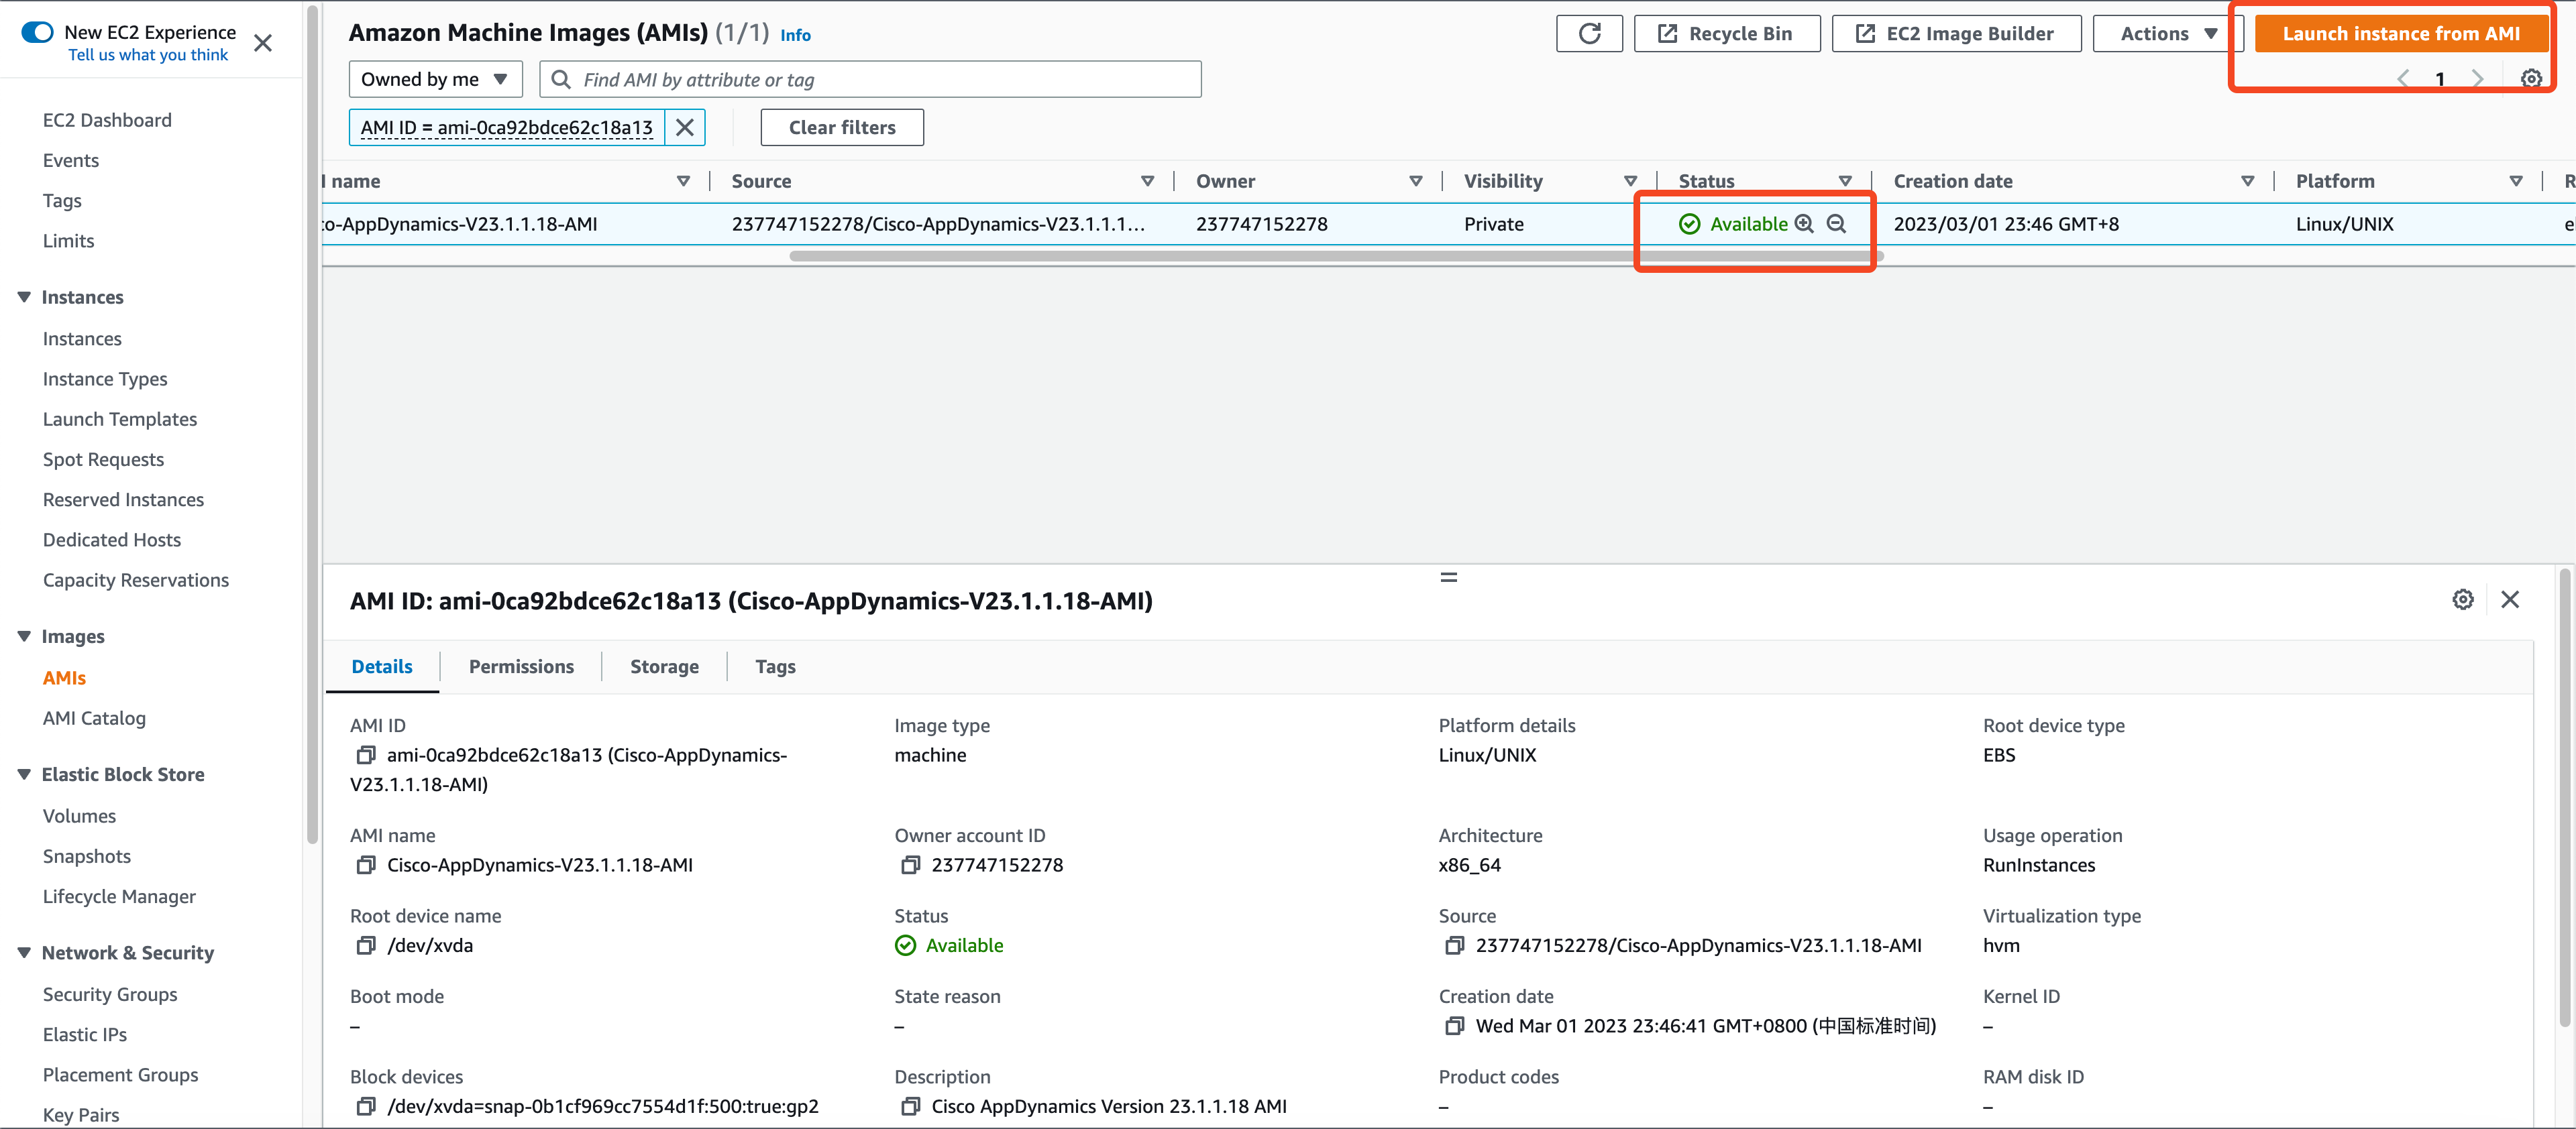Copy the AMI name Cisco-AppDynamics icon

(366, 866)
